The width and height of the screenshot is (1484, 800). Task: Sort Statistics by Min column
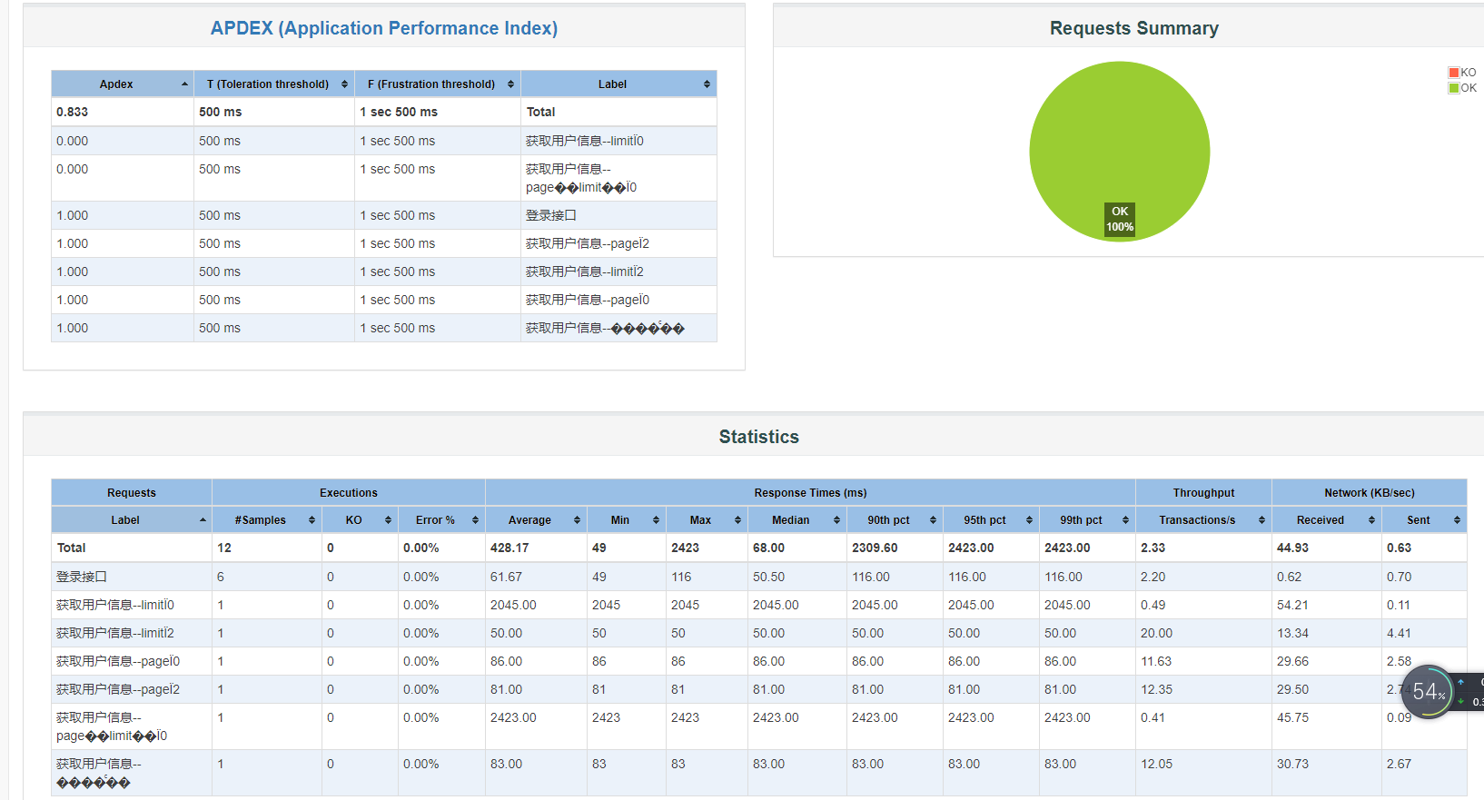pos(626,519)
